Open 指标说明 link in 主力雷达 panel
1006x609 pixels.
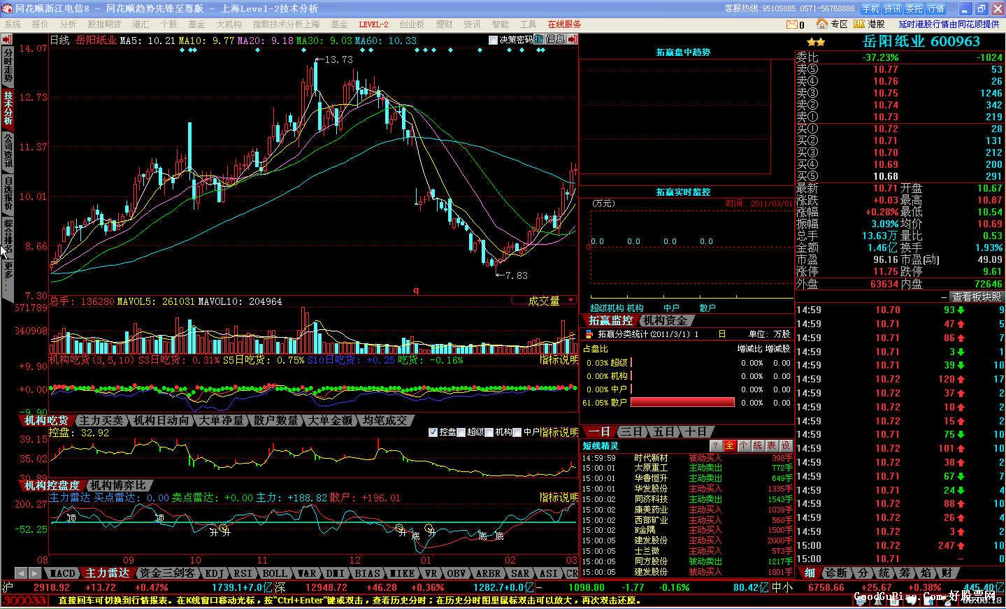click(559, 497)
